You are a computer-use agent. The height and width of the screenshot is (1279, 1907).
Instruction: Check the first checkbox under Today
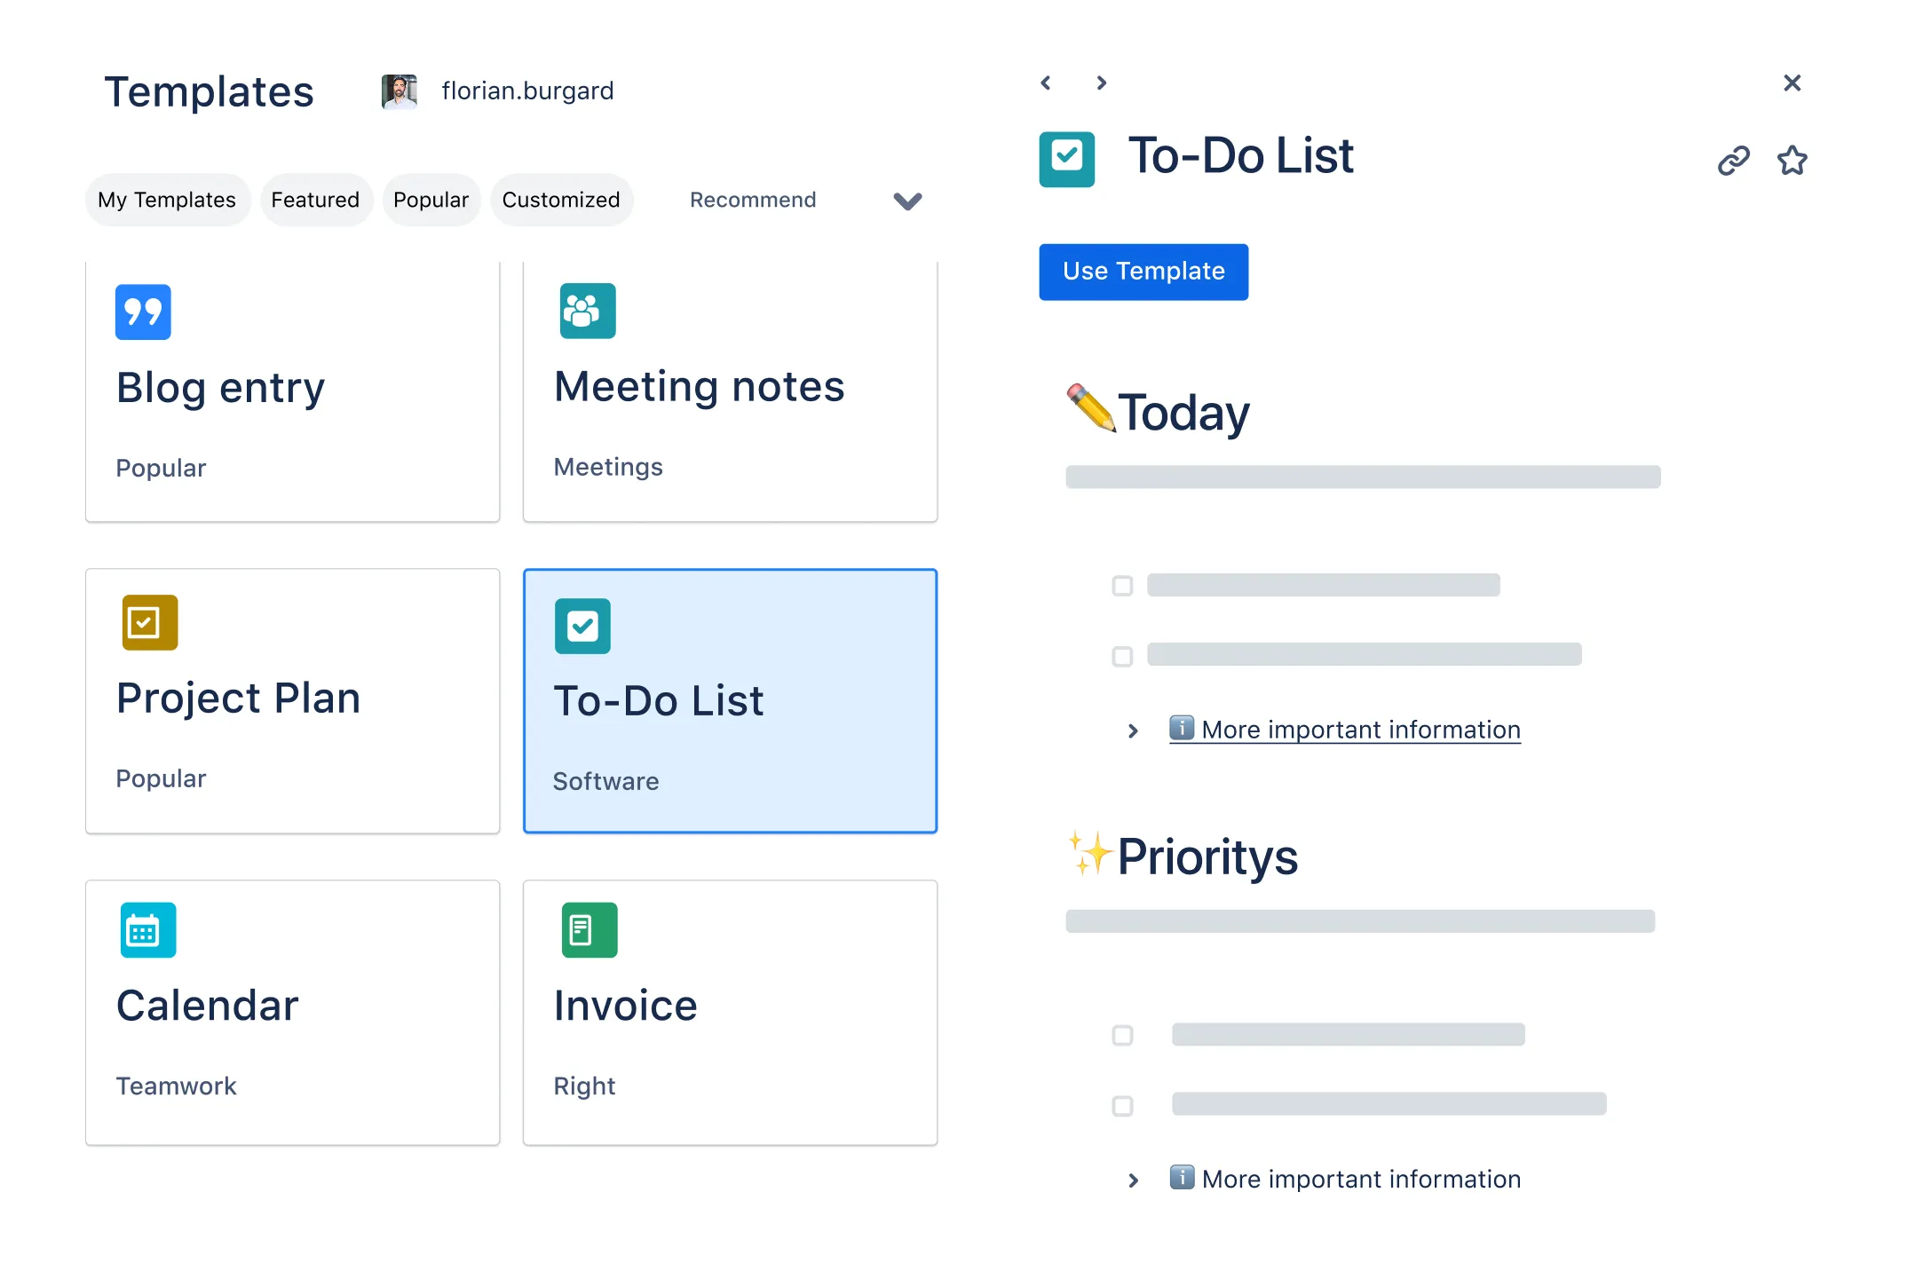click(1122, 586)
